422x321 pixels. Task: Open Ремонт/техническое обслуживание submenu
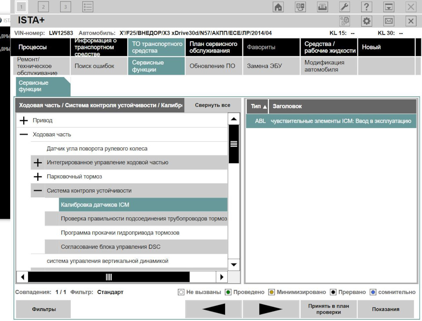41,66
